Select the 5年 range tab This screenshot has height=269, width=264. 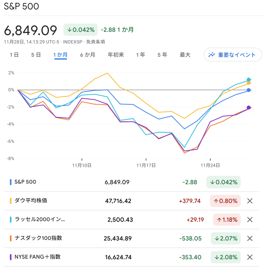[162, 55]
